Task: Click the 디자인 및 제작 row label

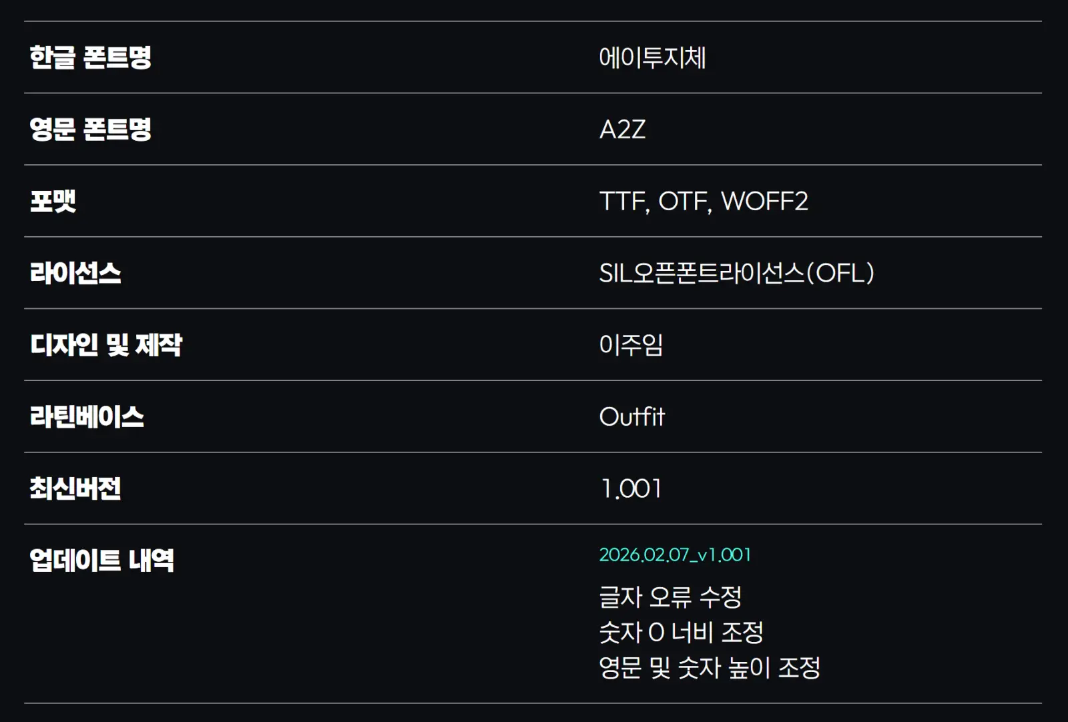Action: [106, 345]
